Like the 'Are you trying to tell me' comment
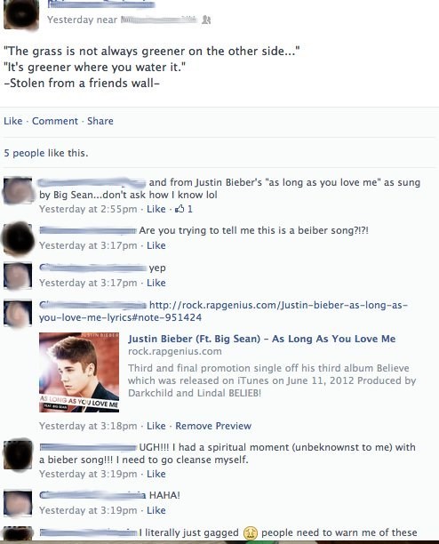 (x=156, y=245)
